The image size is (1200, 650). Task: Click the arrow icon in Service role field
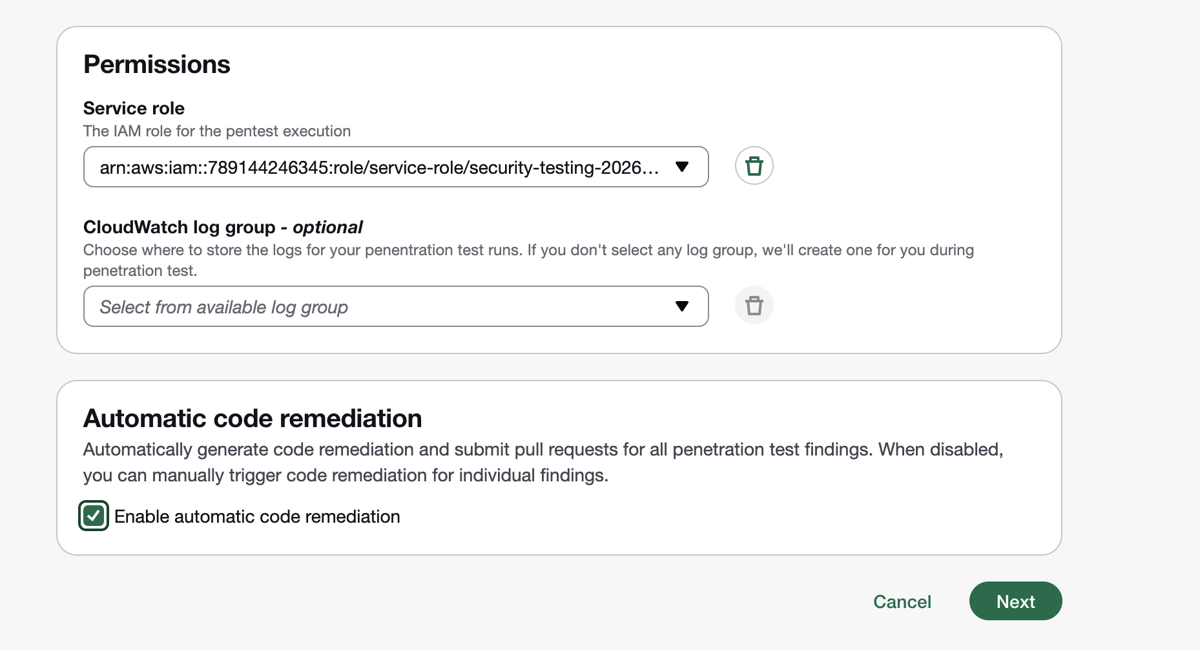coord(681,167)
